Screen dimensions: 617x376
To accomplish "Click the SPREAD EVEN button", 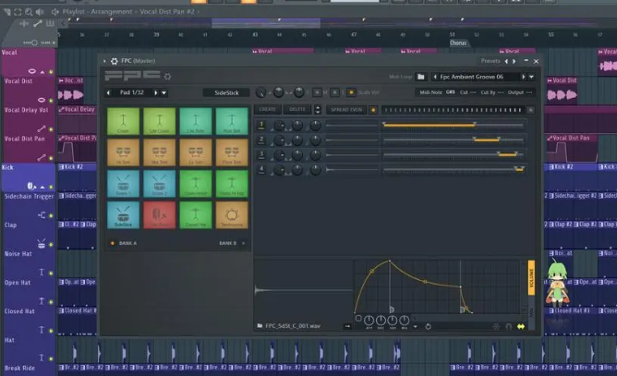I will click(346, 110).
